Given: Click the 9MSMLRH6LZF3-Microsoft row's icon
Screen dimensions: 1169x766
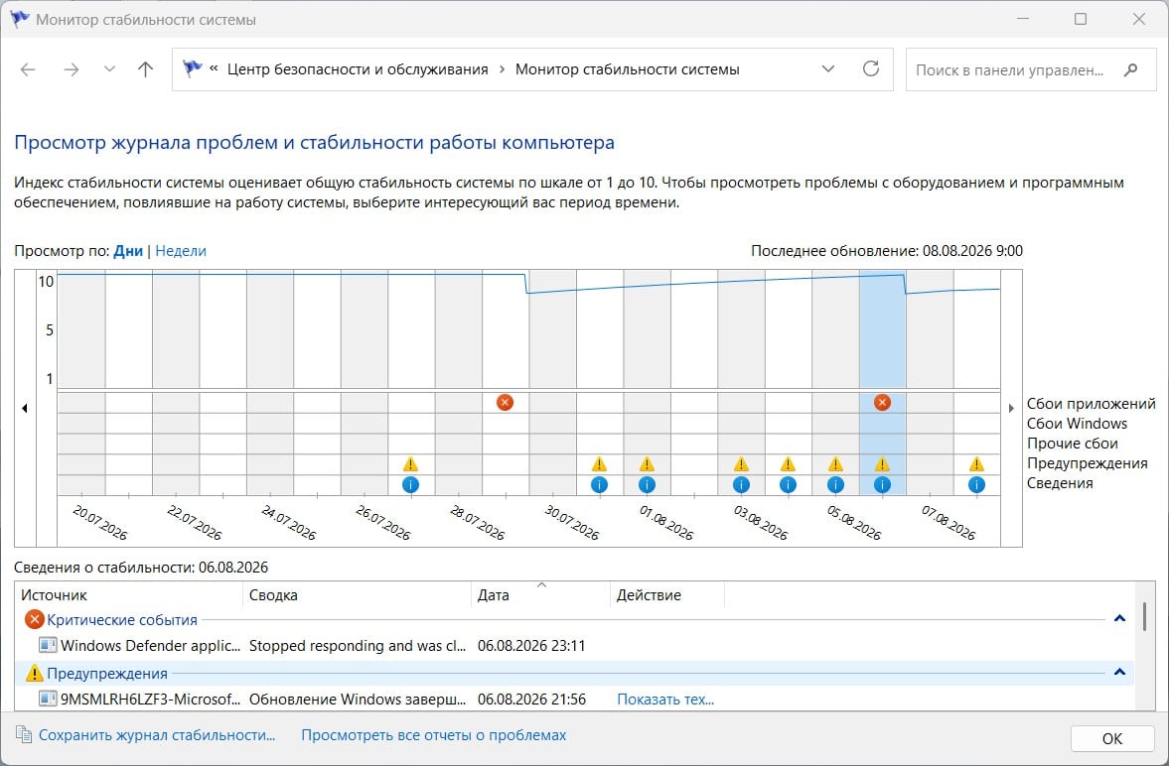Looking at the screenshot, I should click(x=48, y=699).
